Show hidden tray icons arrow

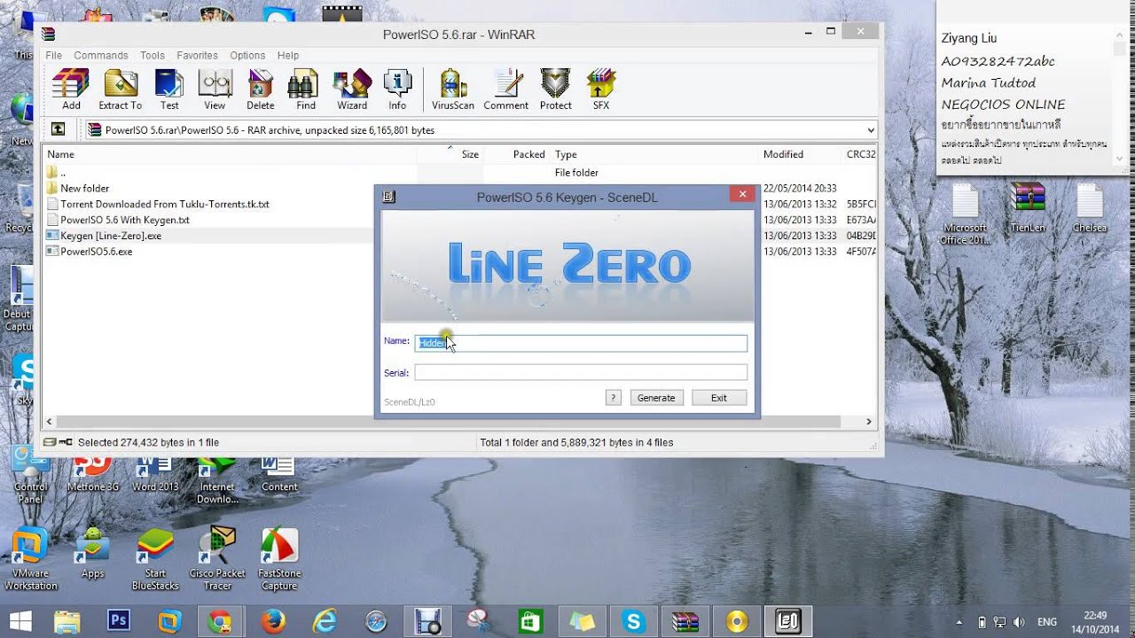coord(959,622)
